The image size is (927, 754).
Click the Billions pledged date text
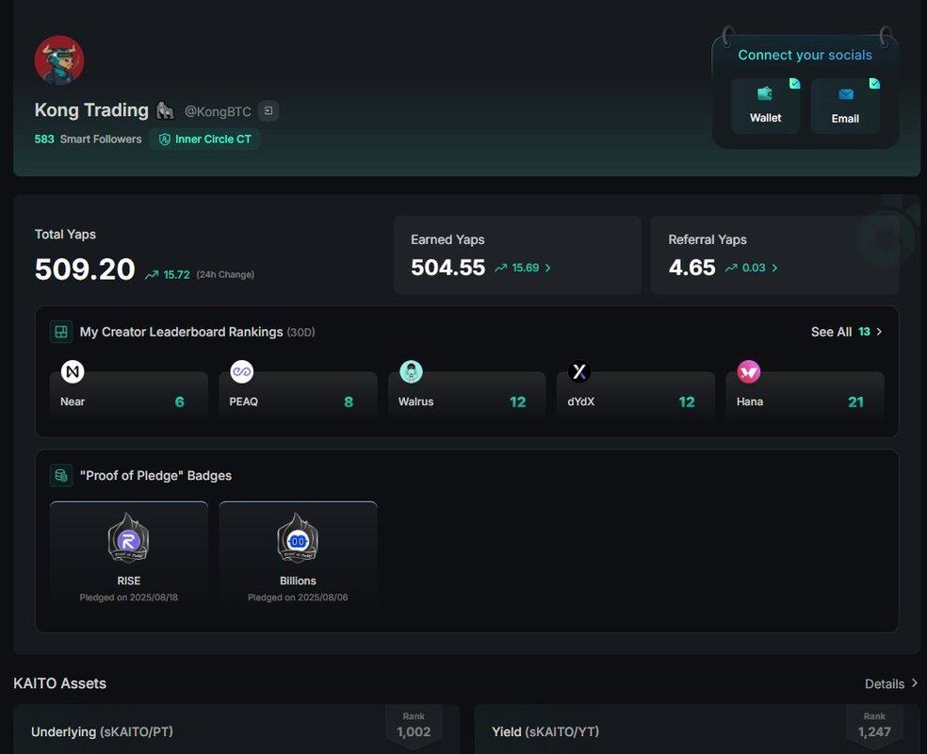[298, 598]
